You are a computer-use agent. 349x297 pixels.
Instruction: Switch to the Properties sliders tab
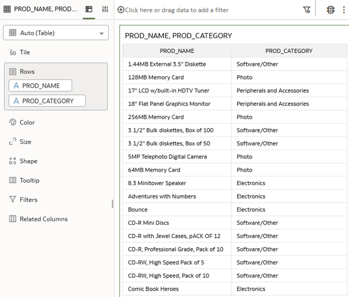(105, 9)
